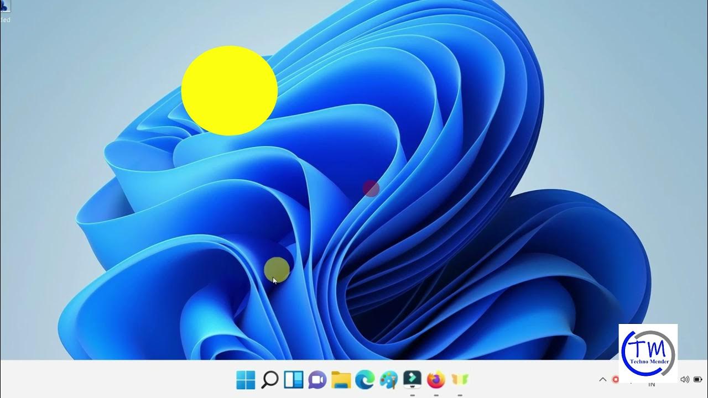Switch to Firefox browser

pos(436,380)
